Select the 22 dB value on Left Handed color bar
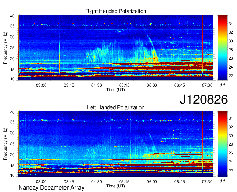This screenshot has height=192, width=237. click(231, 170)
